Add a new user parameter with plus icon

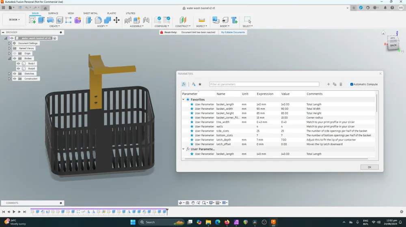[328, 84]
